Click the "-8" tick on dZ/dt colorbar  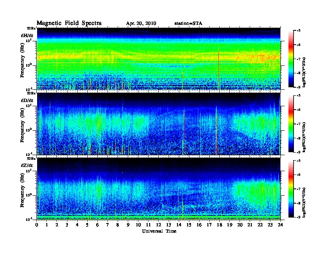[299, 203]
